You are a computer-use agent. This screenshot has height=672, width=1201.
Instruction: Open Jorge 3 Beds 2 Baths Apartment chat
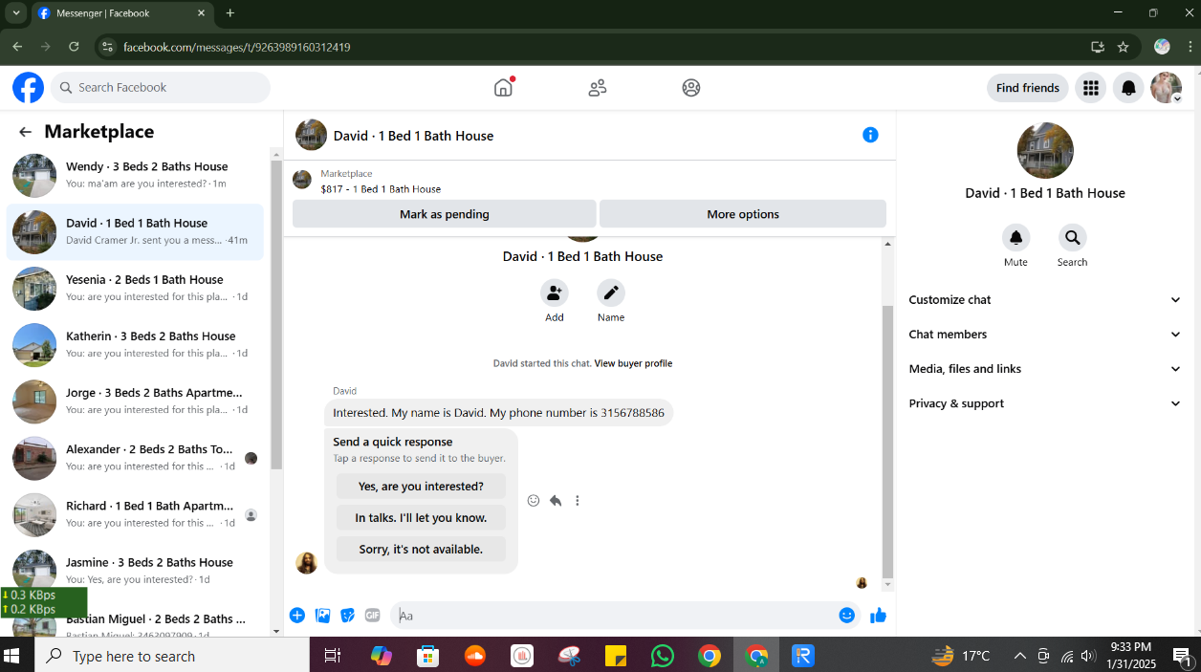(x=135, y=401)
